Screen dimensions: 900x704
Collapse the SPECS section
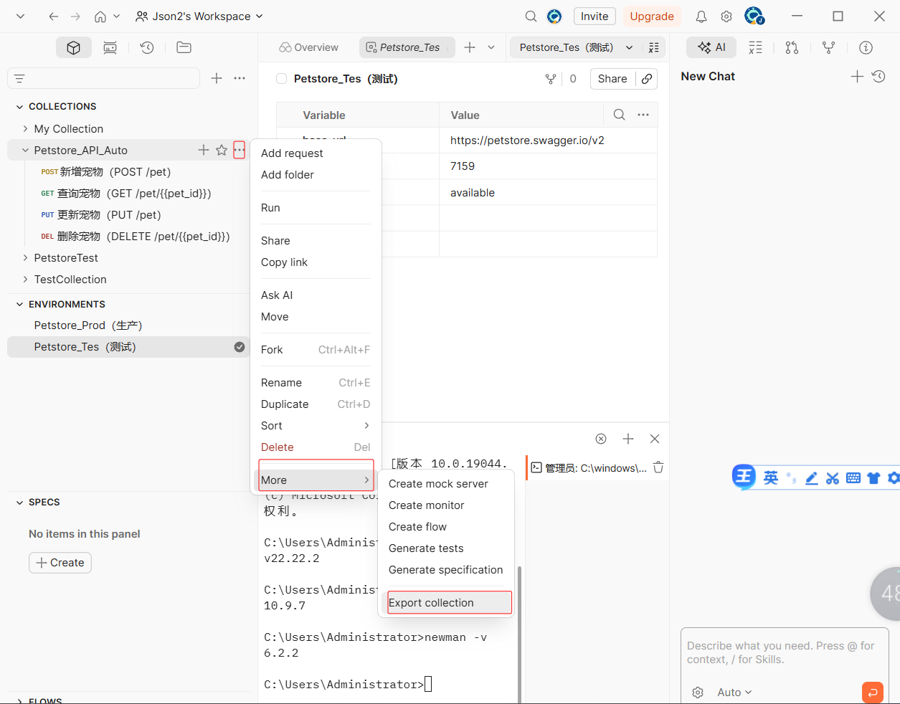(x=20, y=503)
